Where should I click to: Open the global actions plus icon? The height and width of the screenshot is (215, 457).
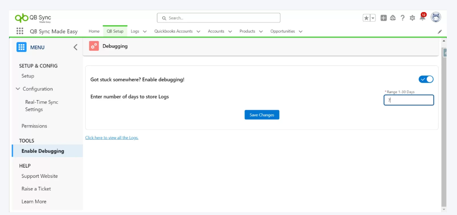click(383, 18)
